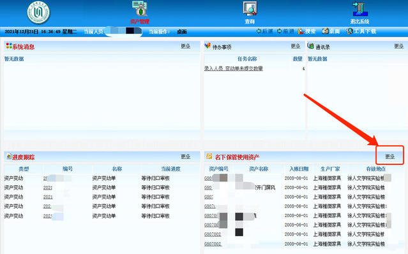Click 更多 in 通讯录 panel

[x=398, y=46]
